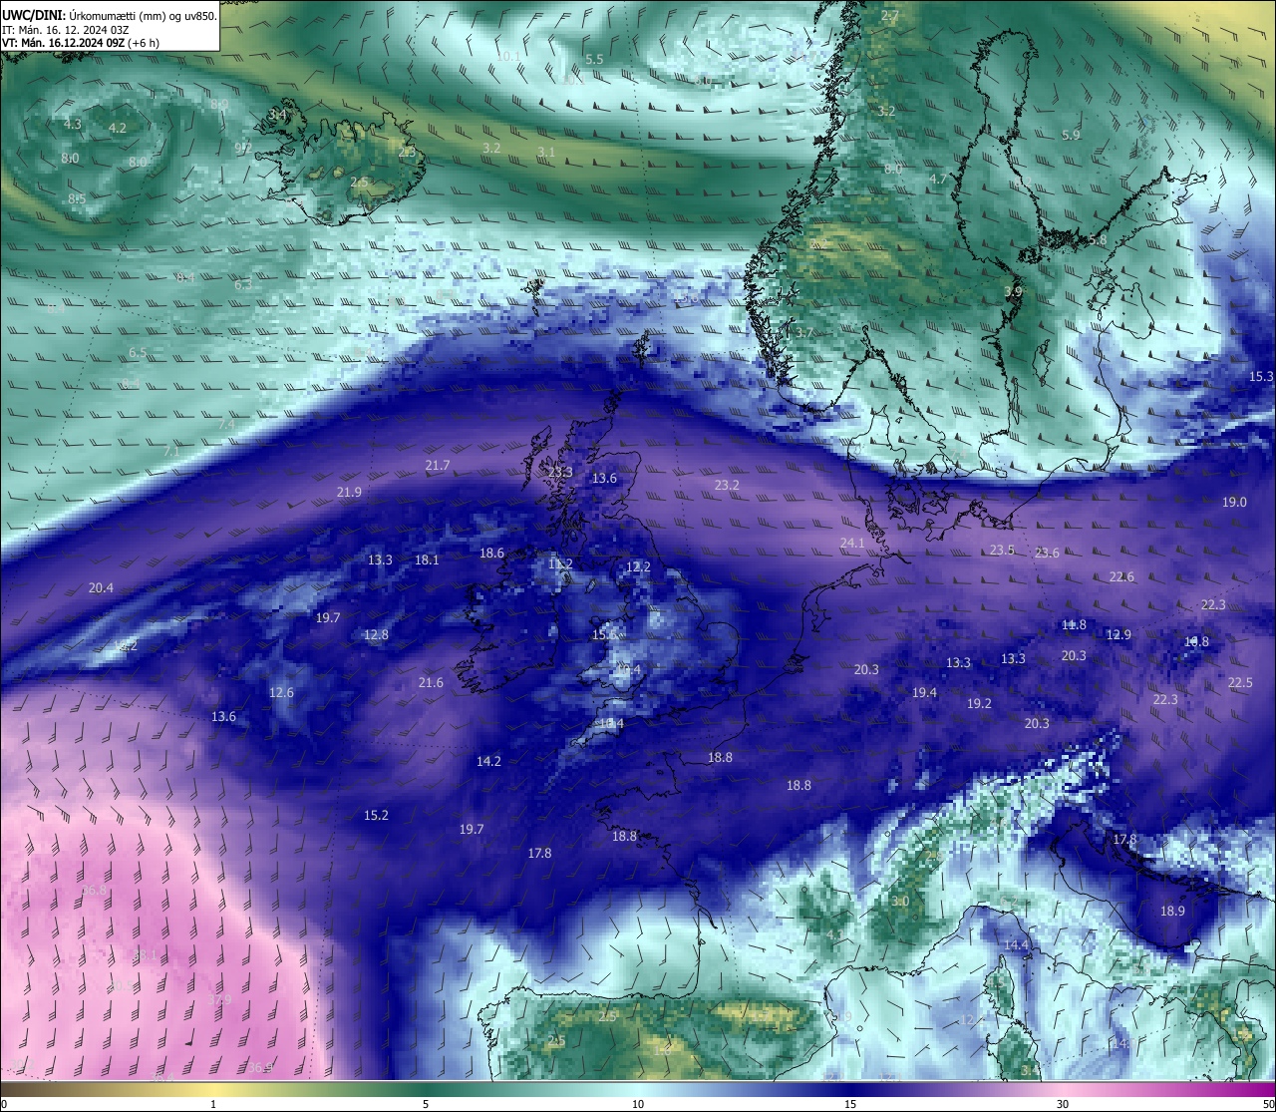Click the 4.3 value in the top-left
Screen dimensions: 1276x1112
tap(73, 125)
